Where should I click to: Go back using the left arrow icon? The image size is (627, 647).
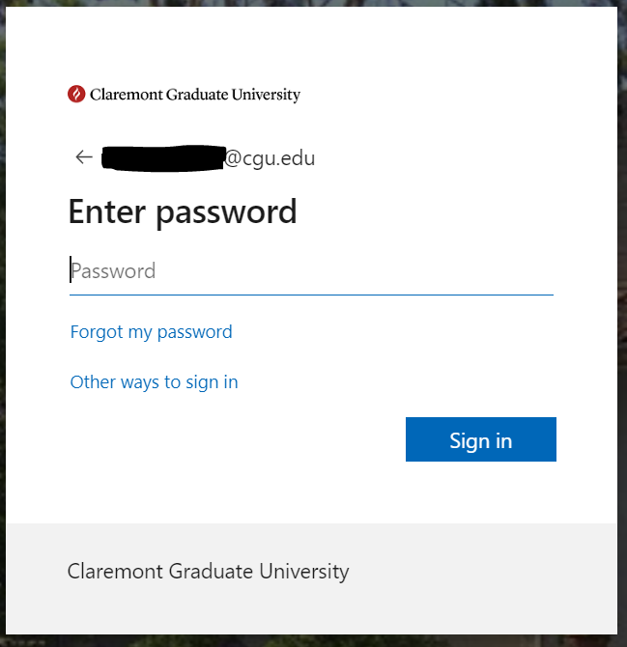pos(84,157)
